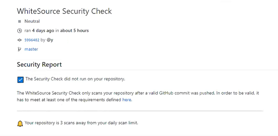This screenshot has width=278, height=136.
Task: Click the daily scan limit message
Action: 81,123
